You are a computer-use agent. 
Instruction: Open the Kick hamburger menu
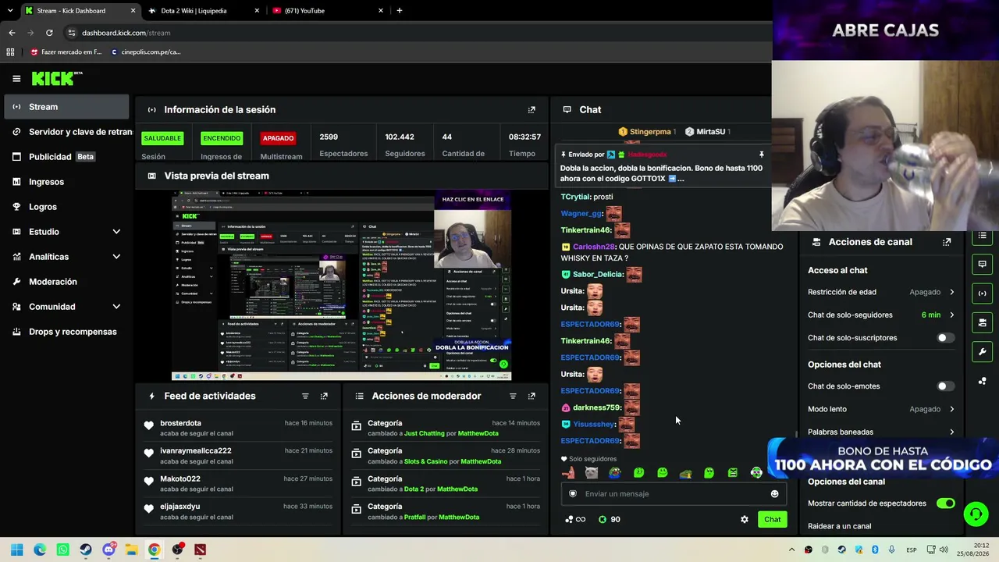tap(16, 78)
